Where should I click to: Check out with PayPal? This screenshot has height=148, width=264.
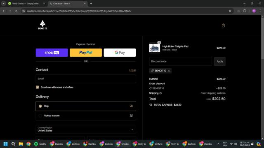[86, 53]
